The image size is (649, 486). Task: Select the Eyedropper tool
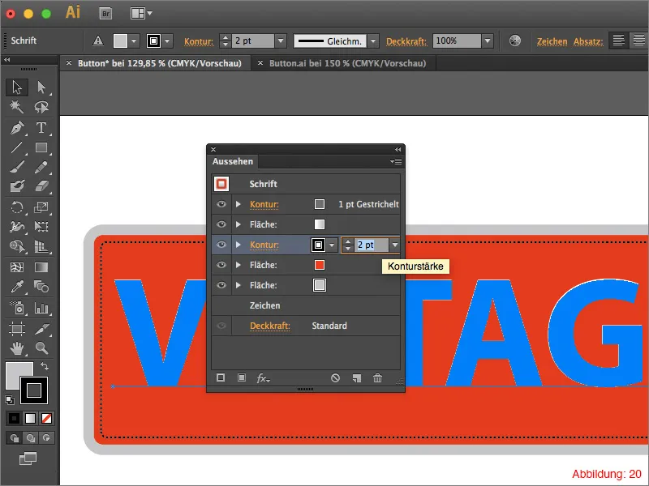tap(17, 287)
